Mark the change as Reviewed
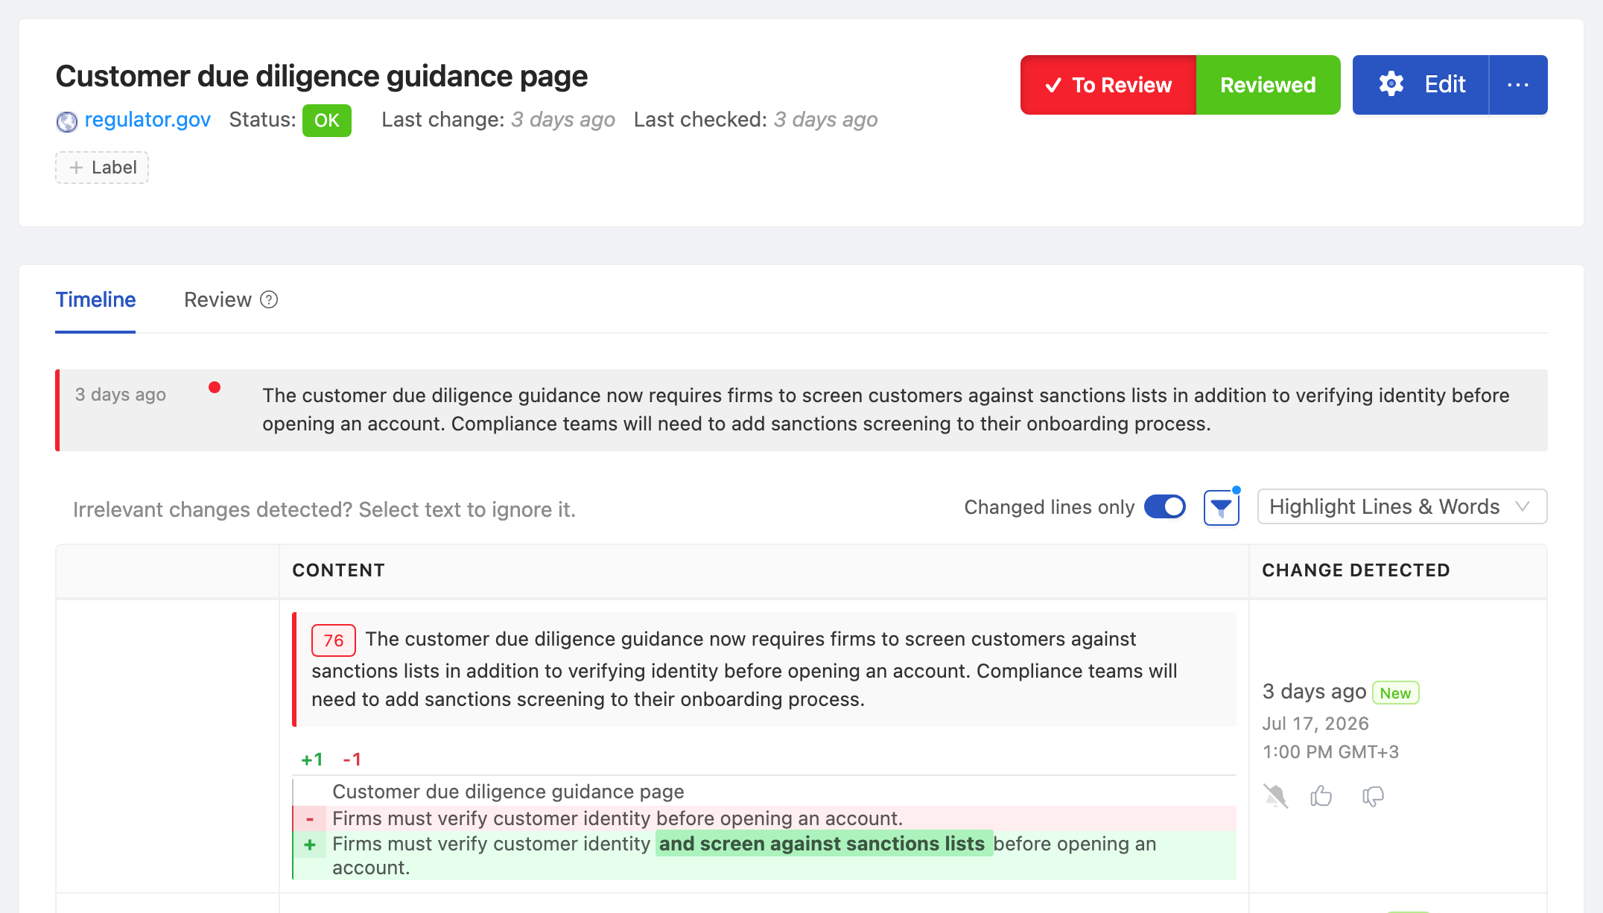The image size is (1603, 913). (1268, 85)
